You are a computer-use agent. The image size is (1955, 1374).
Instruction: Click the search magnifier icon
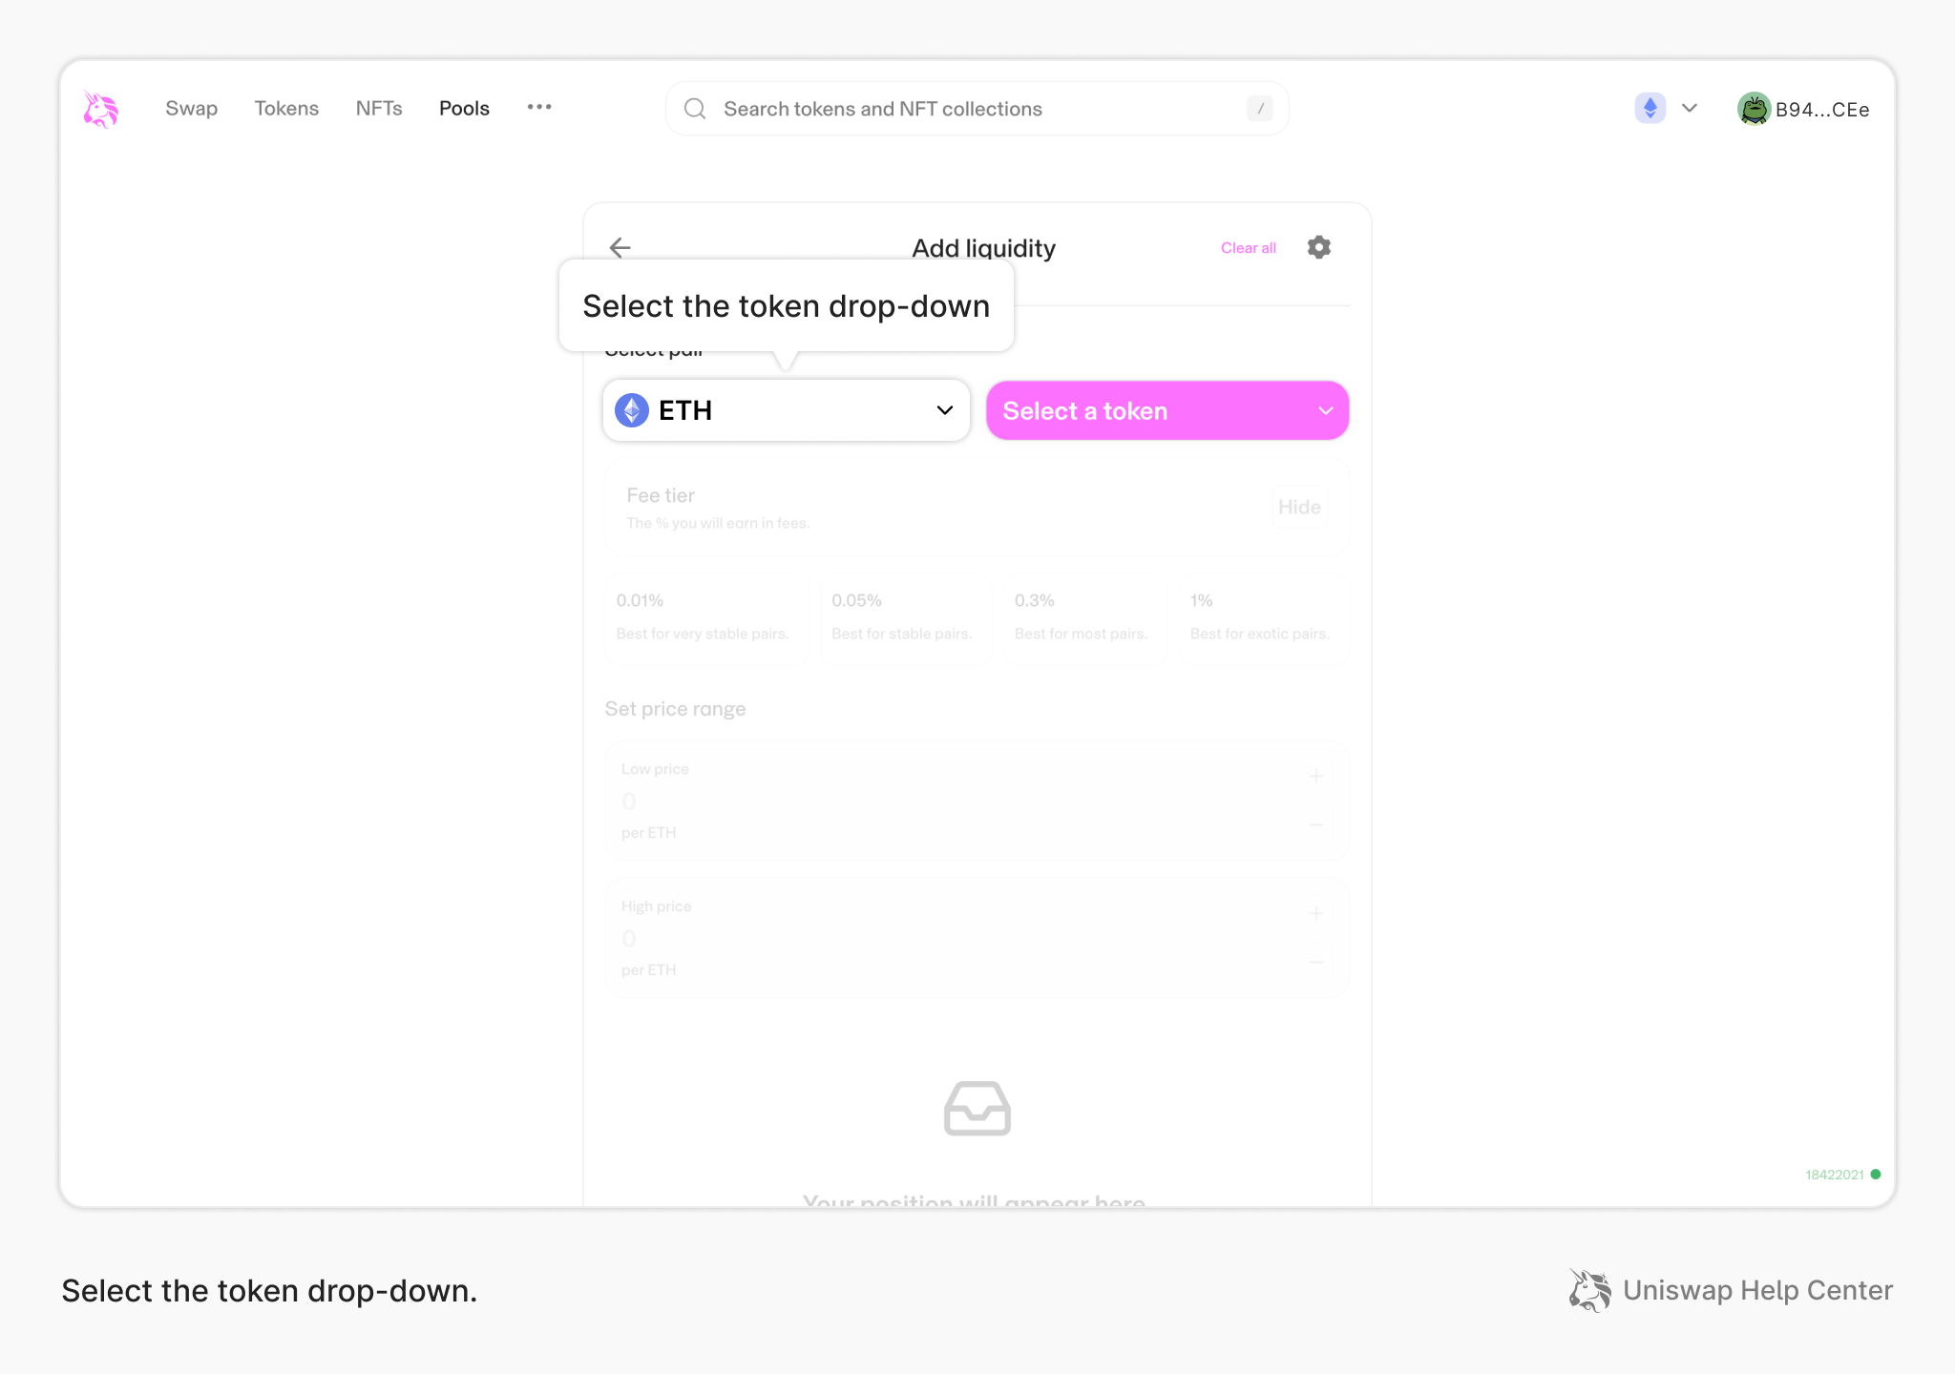tap(695, 109)
